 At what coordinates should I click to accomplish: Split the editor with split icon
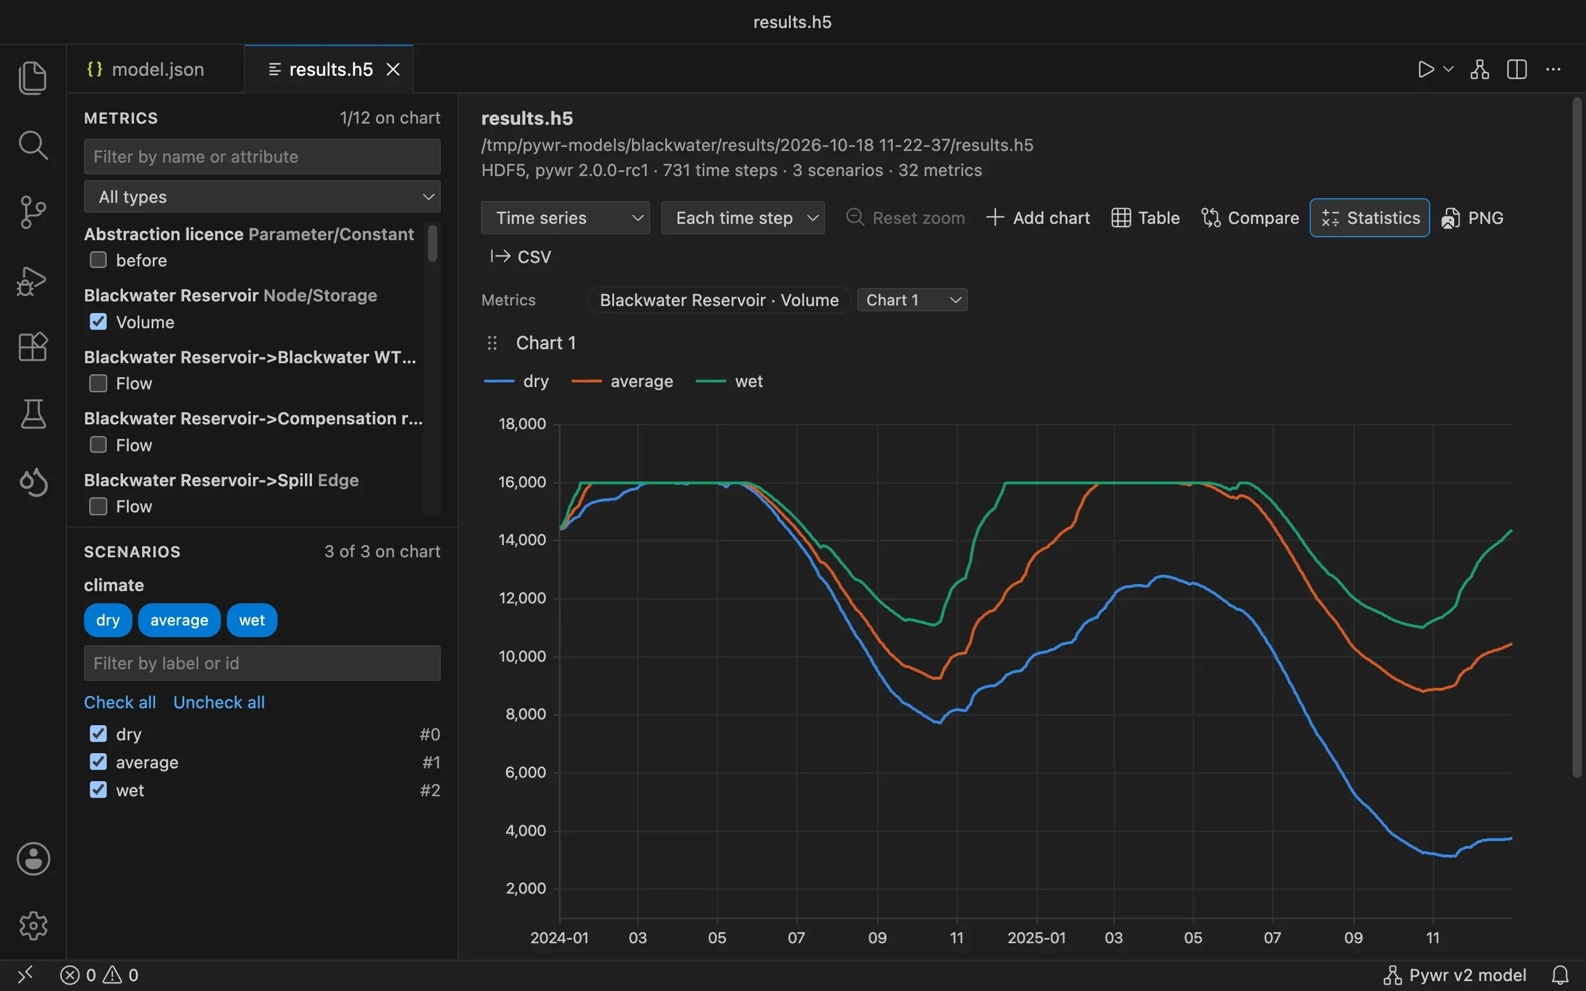(x=1517, y=69)
